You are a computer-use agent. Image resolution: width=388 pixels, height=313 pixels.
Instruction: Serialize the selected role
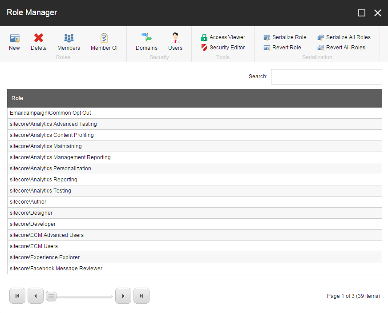tap(285, 37)
